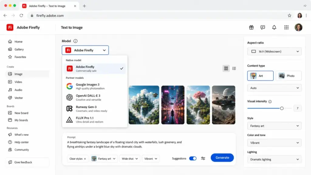Viewport: 311px width, 175px height.
Task: Expand the Fantasy art prompt chip
Action: [x=104, y=159]
